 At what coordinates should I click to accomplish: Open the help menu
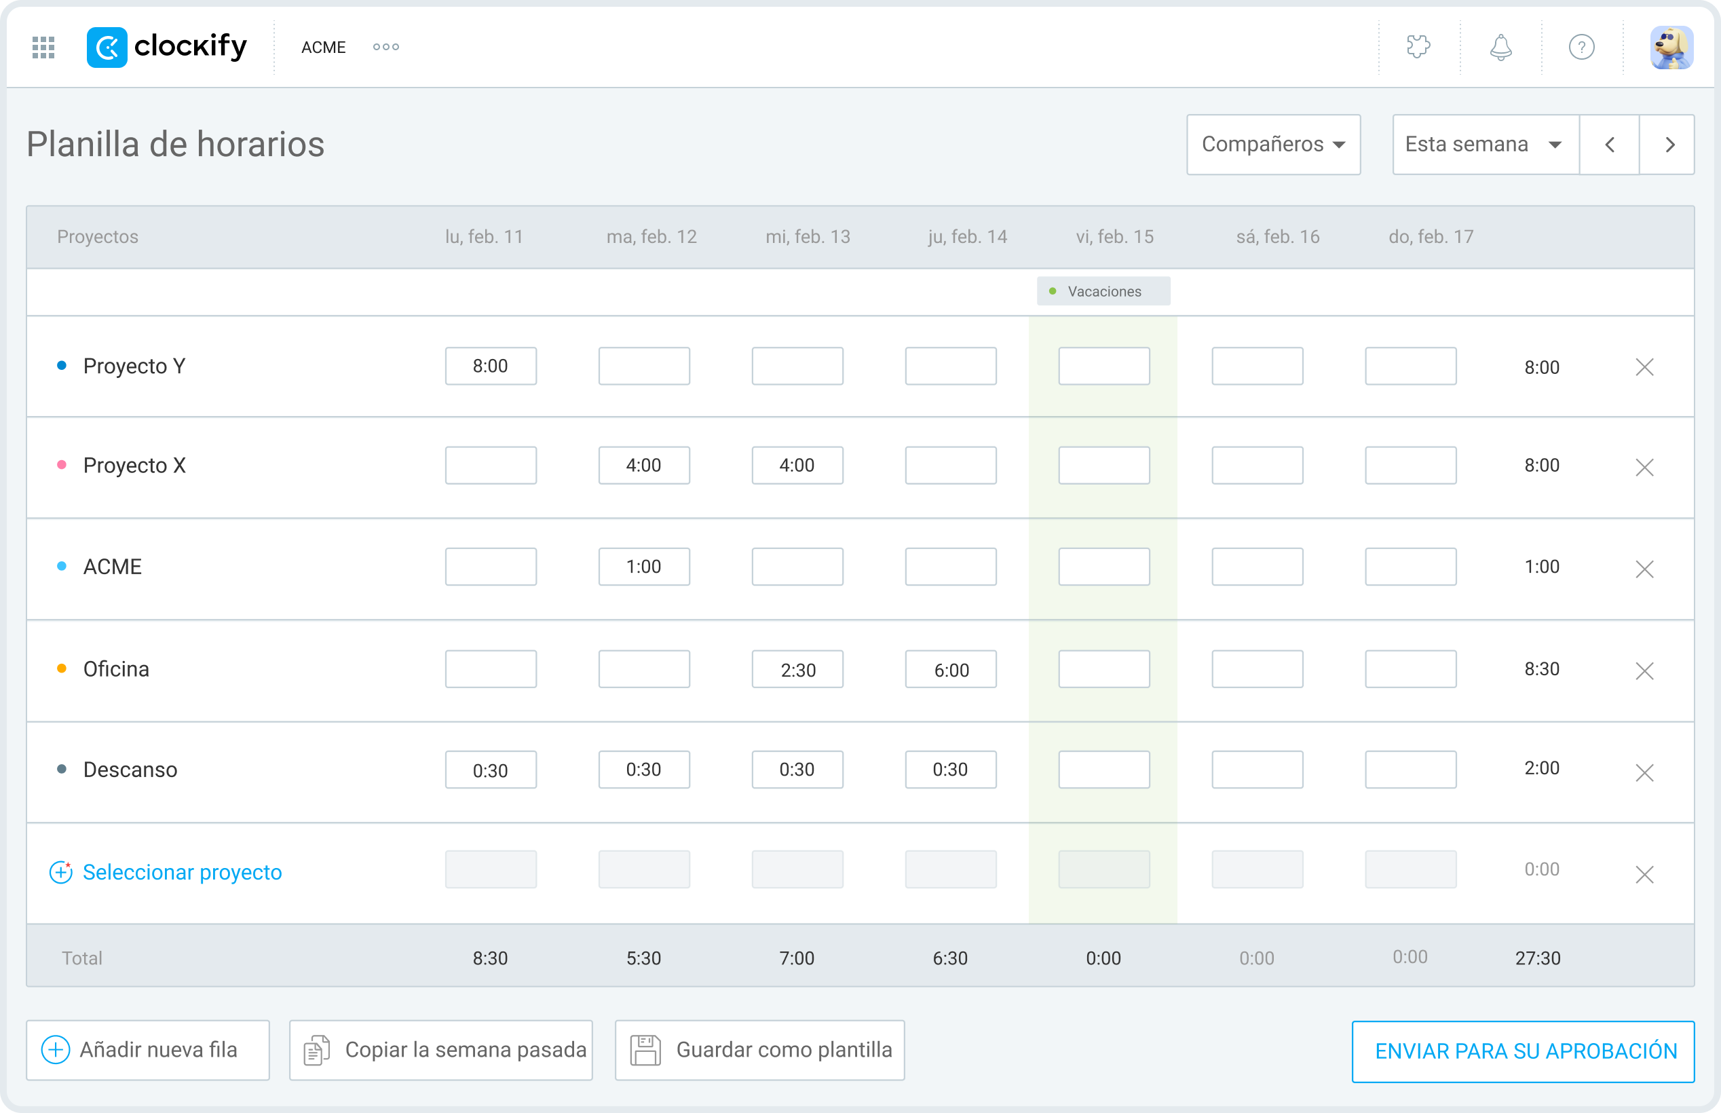[1583, 46]
